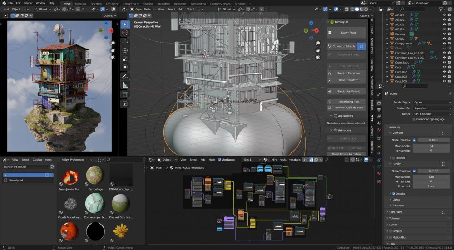Click the Spawn Asset icon

point(330,33)
